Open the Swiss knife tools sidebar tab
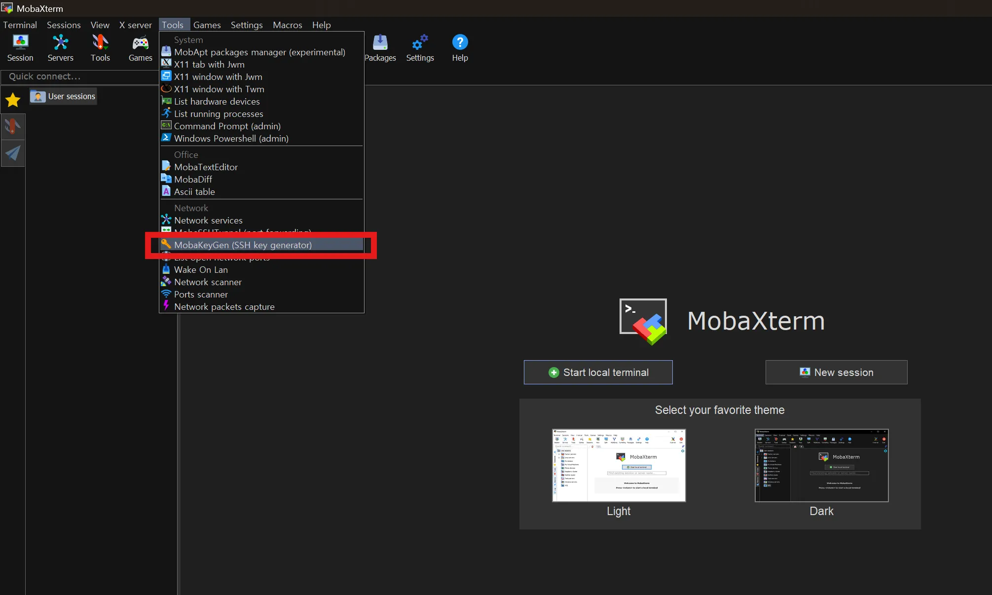Viewport: 992px width, 595px height. 13,127
